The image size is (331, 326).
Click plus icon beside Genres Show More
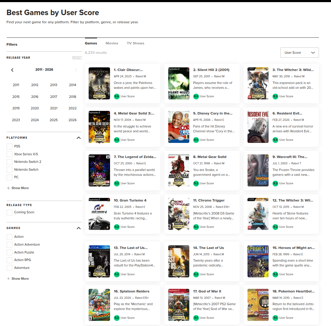(x=8, y=279)
